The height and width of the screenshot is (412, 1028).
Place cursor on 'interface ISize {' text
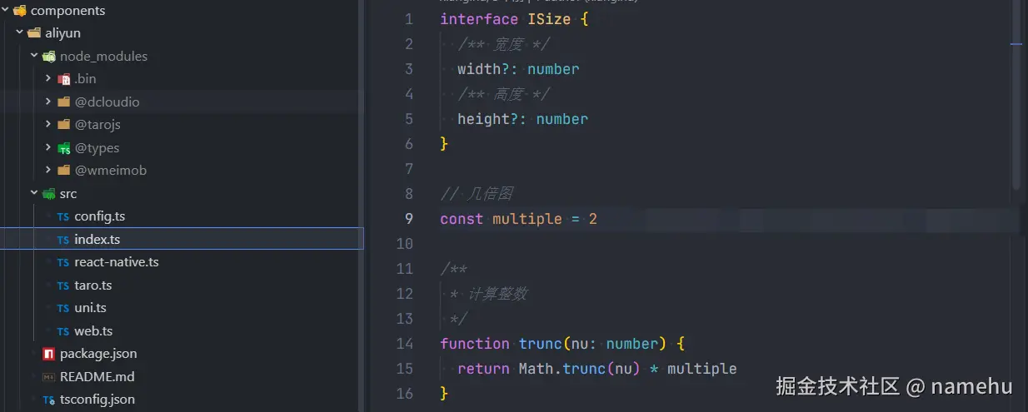514,19
